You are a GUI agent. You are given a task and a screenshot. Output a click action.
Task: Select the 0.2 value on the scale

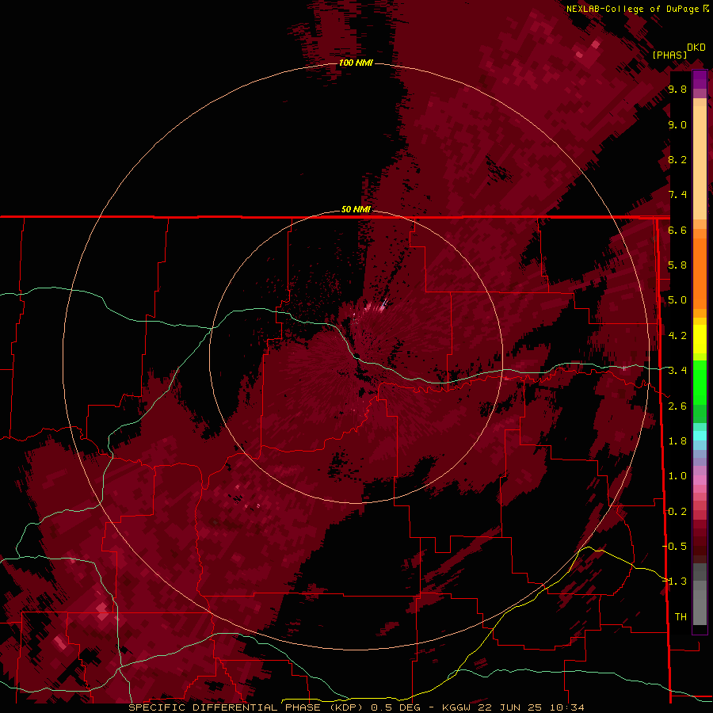pos(677,512)
